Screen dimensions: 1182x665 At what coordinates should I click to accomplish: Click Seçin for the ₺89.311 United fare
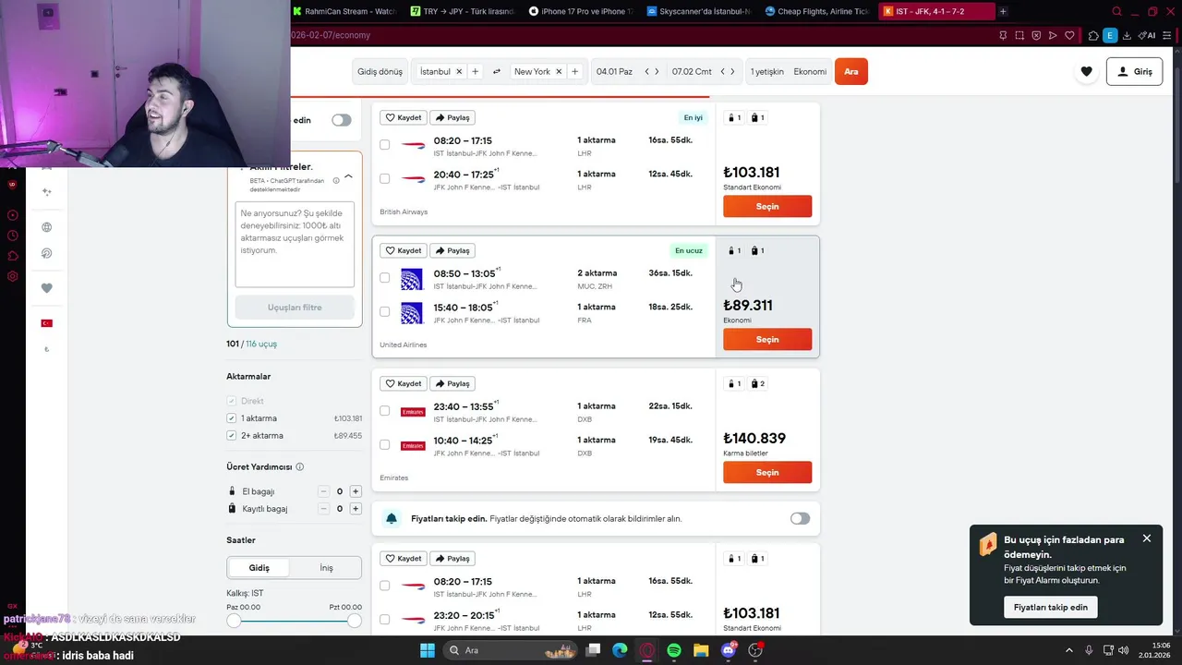[x=767, y=339]
